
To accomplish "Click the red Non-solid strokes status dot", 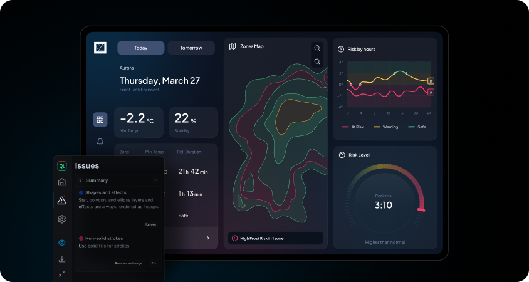I will tap(81, 239).
